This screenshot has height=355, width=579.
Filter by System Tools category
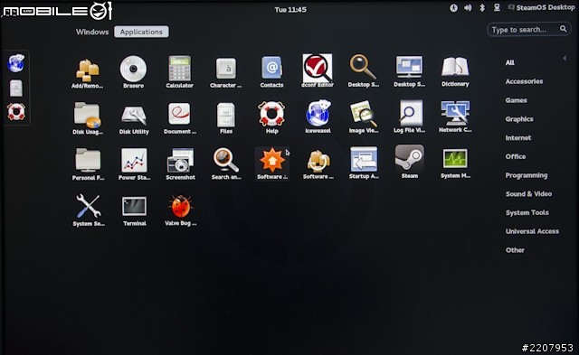tap(527, 212)
